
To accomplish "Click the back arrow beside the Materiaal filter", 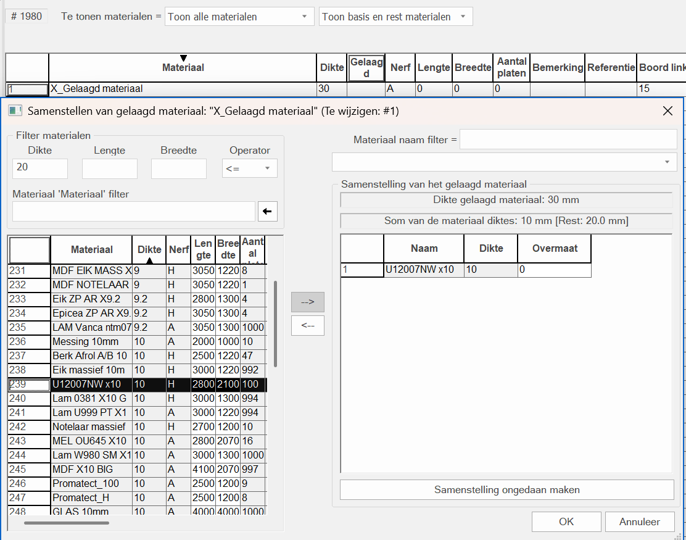I will pyautogui.click(x=267, y=211).
